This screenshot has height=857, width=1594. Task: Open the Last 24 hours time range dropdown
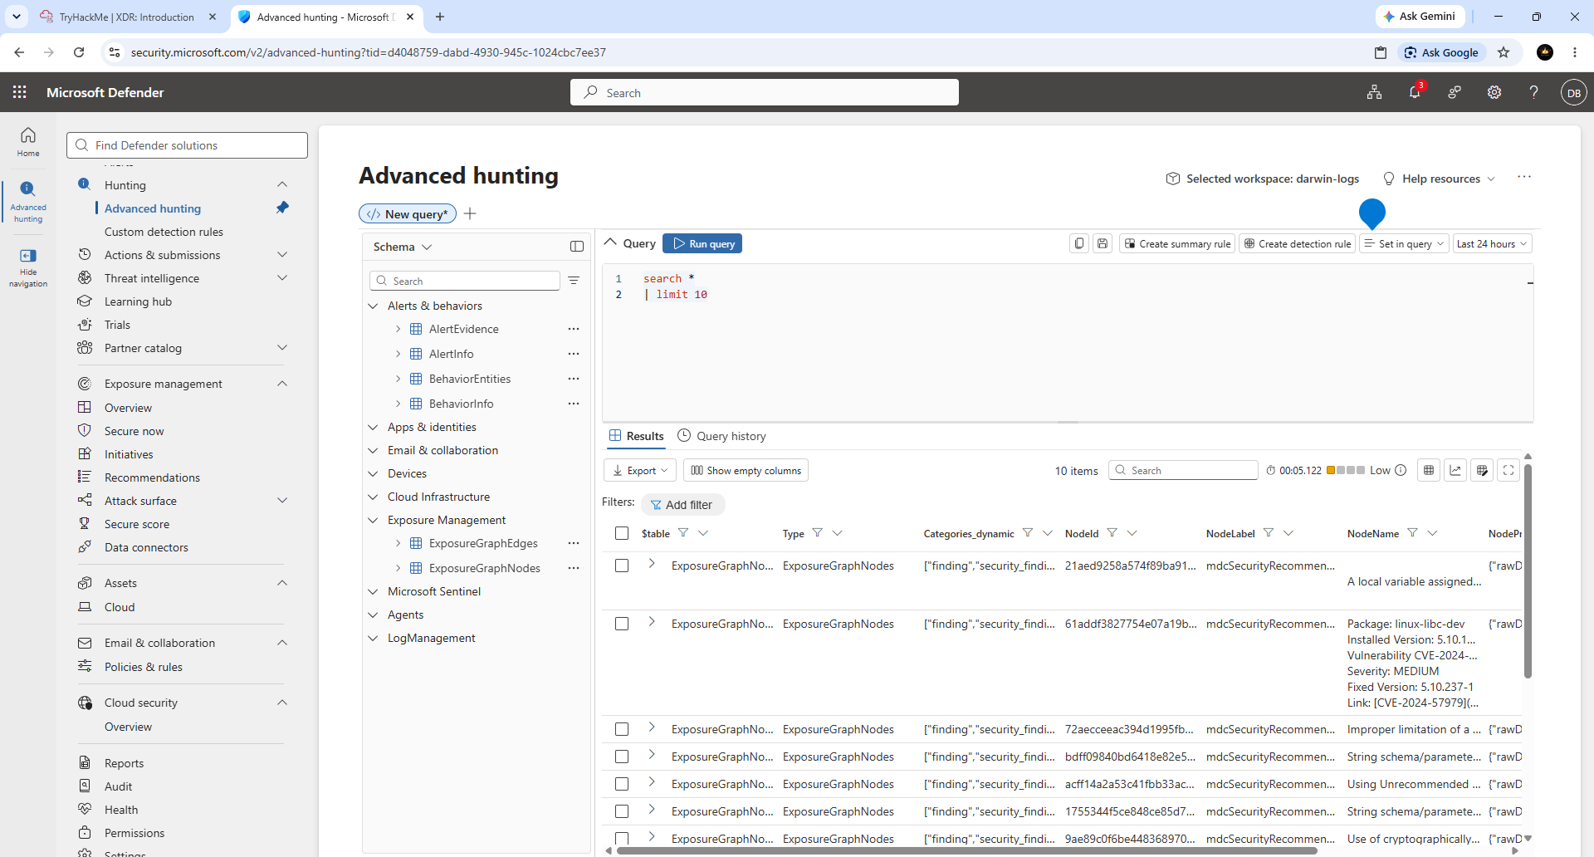pyautogui.click(x=1492, y=243)
